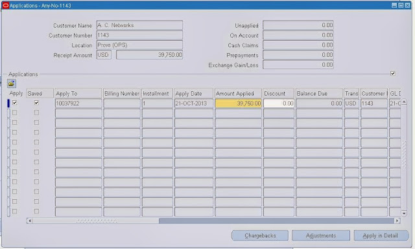Image resolution: width=415 pixels, height=249 pixels.
Task: Click the Balance Due column header
Action: pos(319,94)
